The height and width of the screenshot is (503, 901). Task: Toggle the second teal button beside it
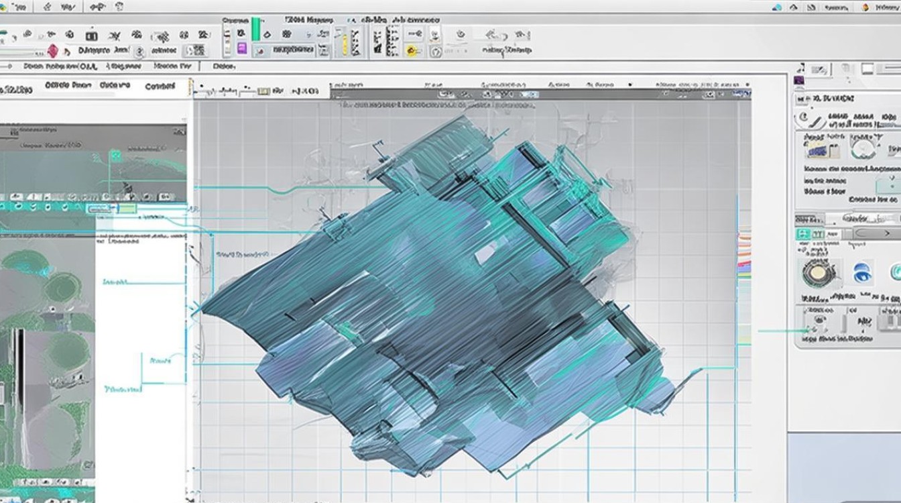pos(817,234)
